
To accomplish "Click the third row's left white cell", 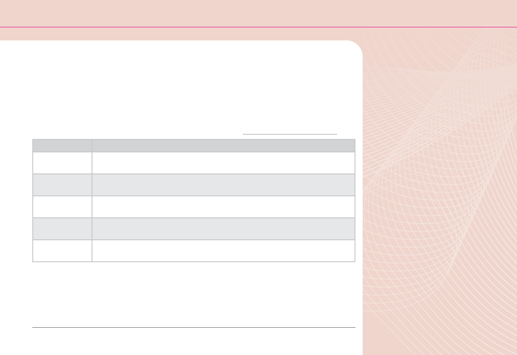I will (x=62, y=207).
